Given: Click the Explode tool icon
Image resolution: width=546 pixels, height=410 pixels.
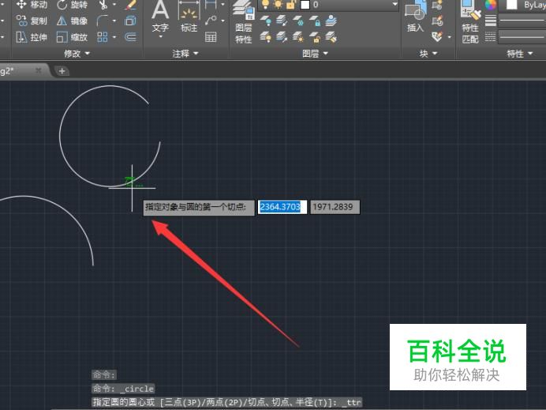Looking at the screenshot, I should 130,21.
